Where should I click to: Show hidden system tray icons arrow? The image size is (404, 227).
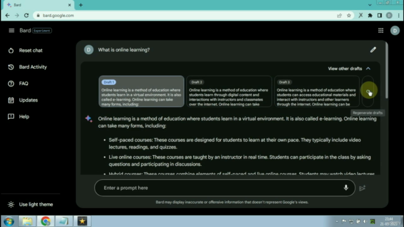tap(336, 221)
